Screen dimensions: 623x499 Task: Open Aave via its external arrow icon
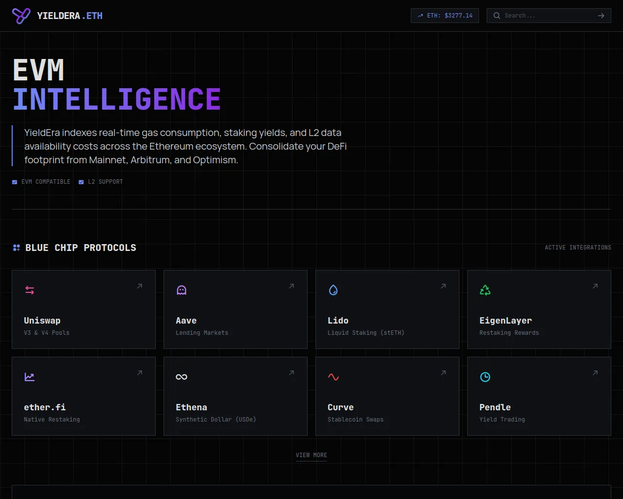pos(292,286)
